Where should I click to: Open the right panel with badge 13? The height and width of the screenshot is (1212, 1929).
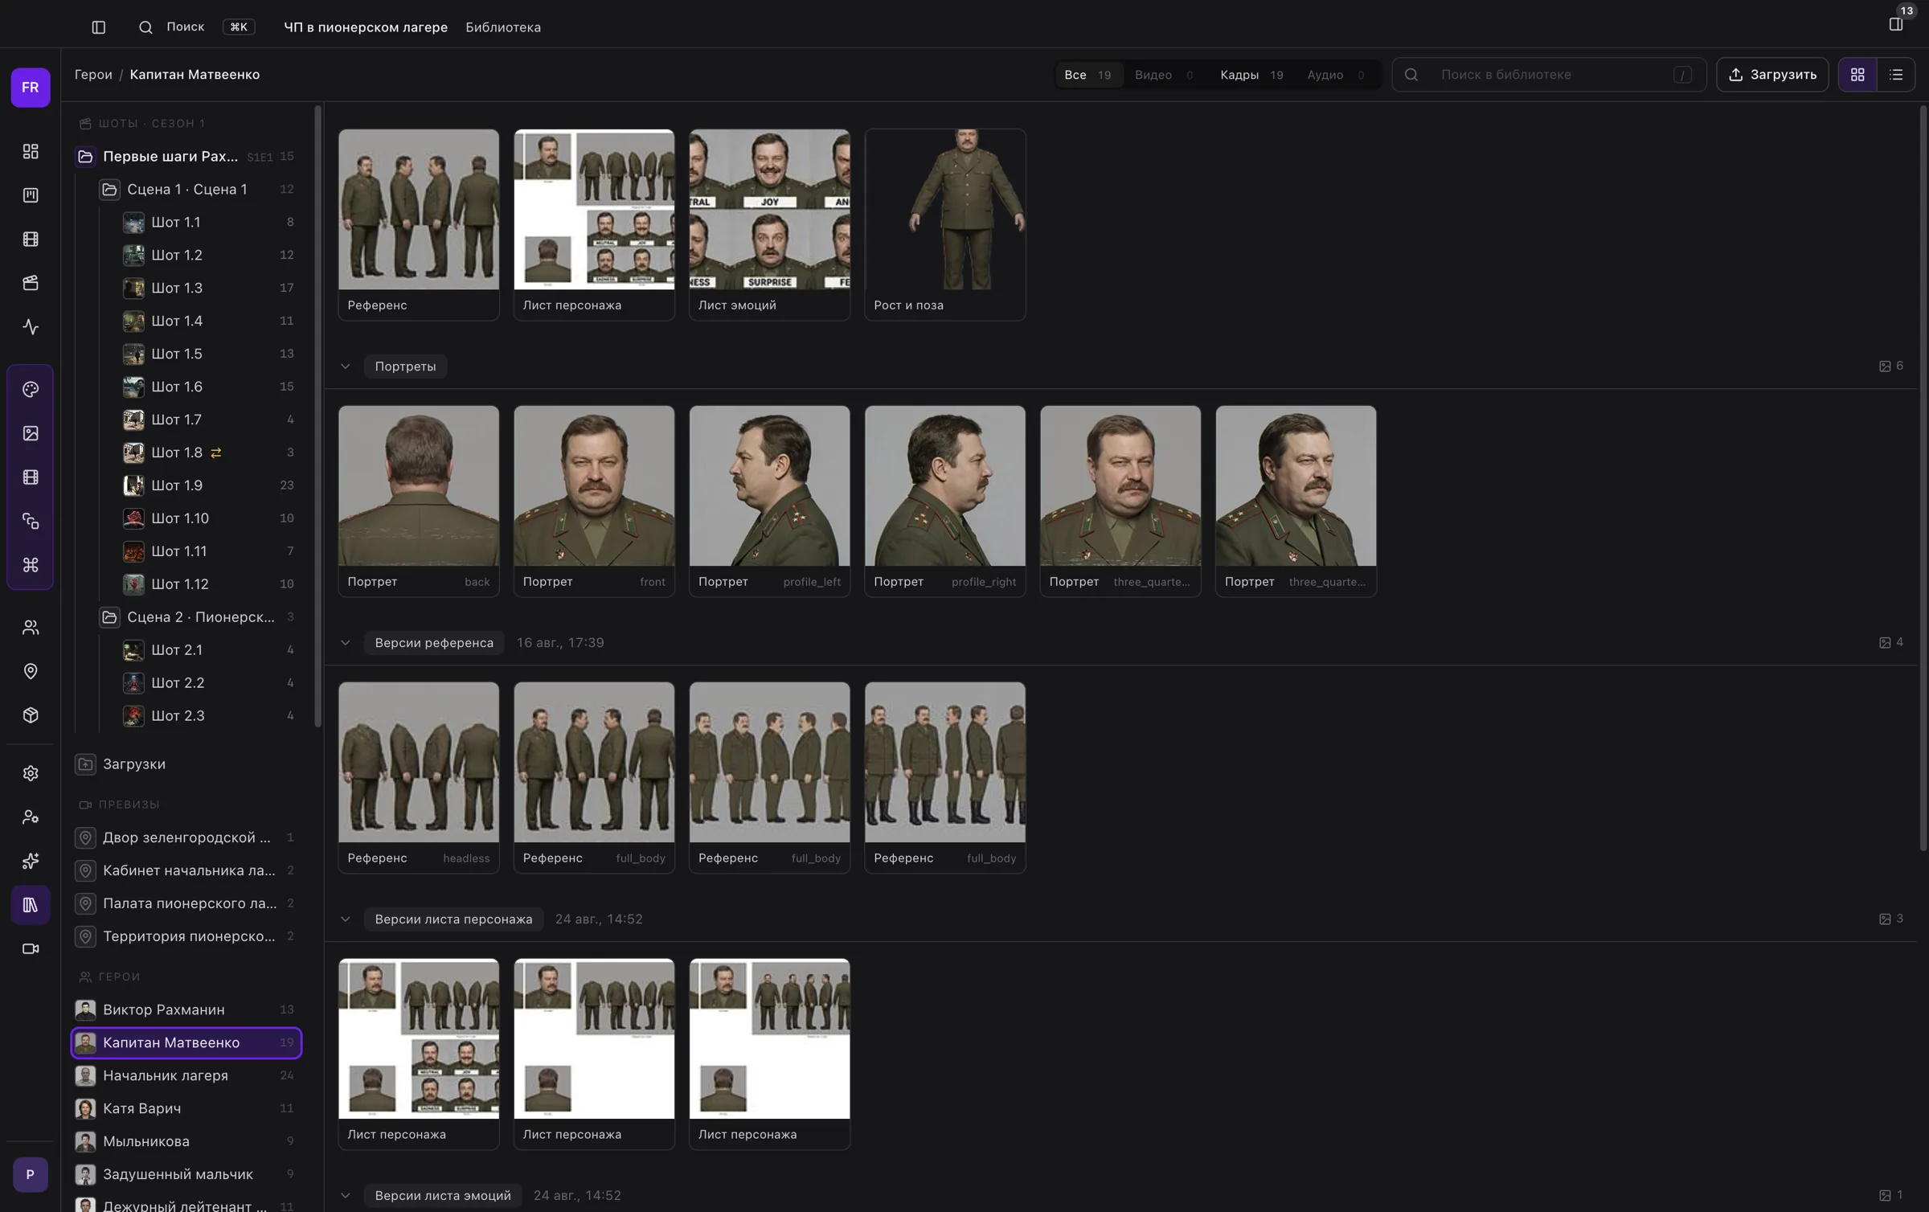click(x=1896, y=24)
